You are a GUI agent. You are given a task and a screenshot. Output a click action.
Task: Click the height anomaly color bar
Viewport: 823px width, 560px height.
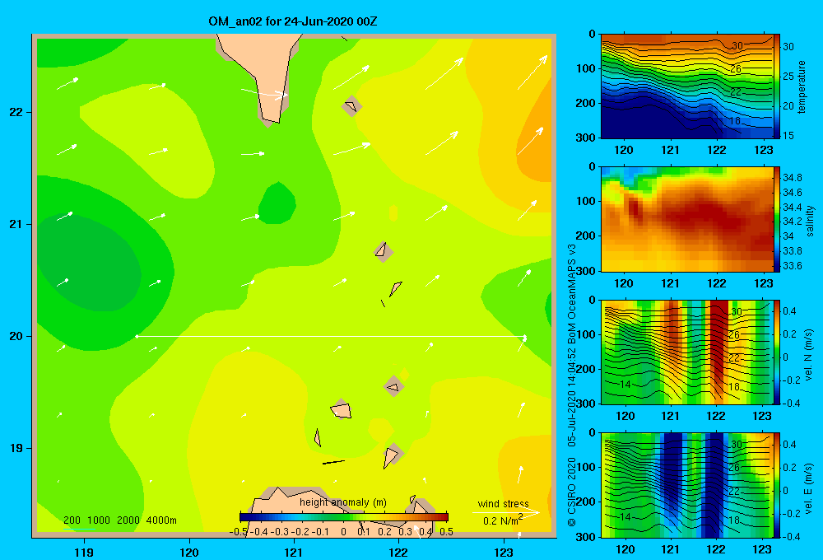(x=344, y=517)
